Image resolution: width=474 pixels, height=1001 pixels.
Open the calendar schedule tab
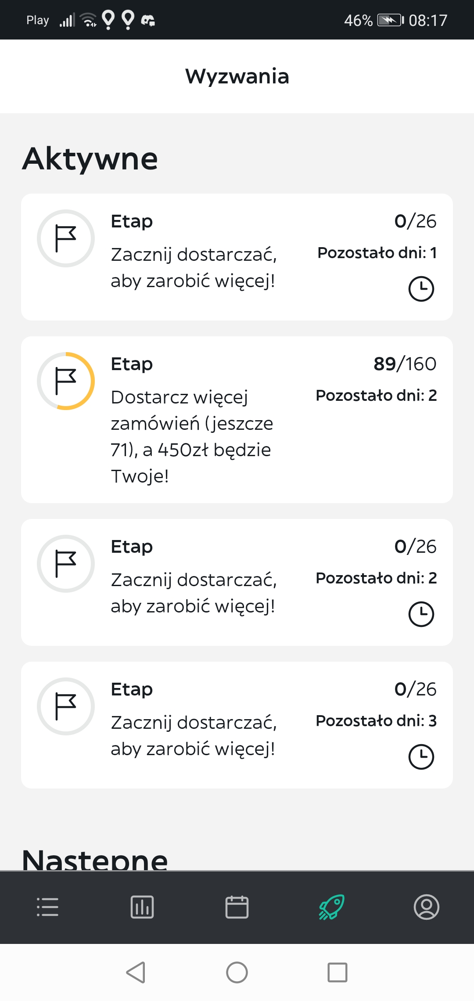pyautogui.click(x=237, y=907)
